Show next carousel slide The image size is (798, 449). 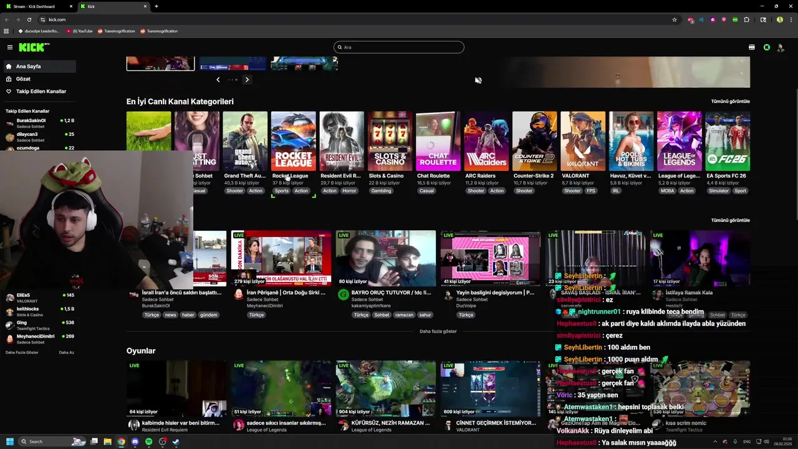247,80
